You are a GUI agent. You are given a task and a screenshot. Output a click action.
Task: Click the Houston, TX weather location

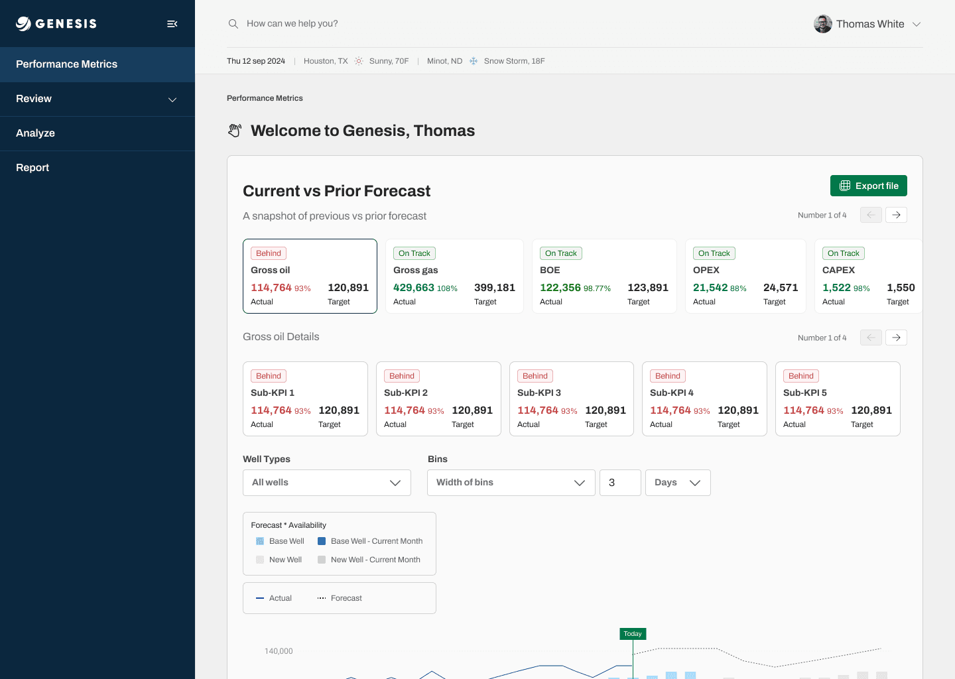[326, 61]
